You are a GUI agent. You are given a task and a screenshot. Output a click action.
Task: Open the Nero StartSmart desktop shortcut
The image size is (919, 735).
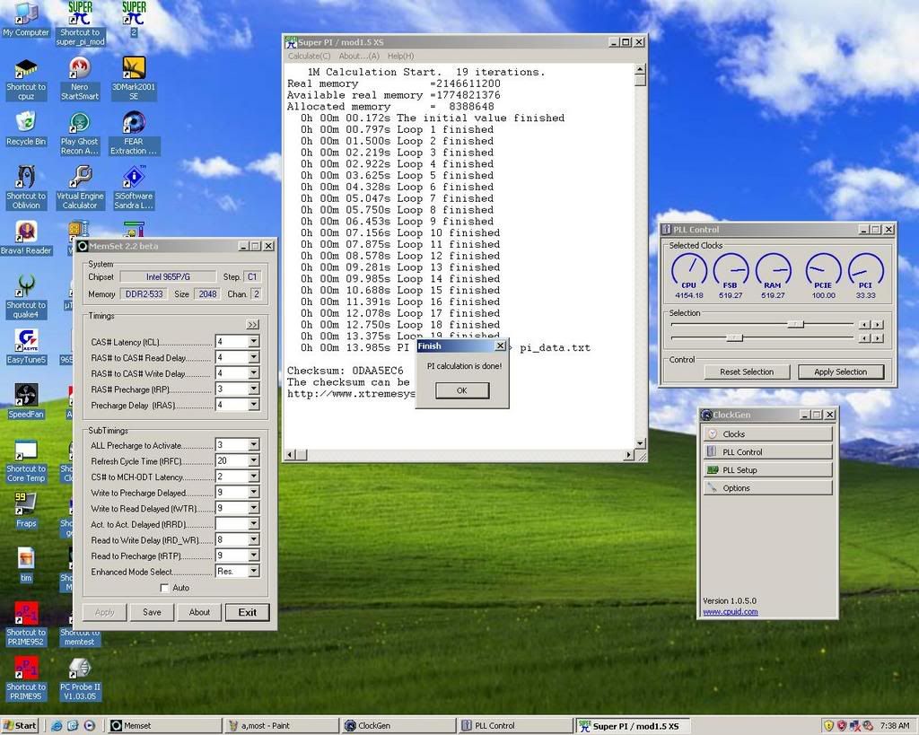tap(80, 69)
